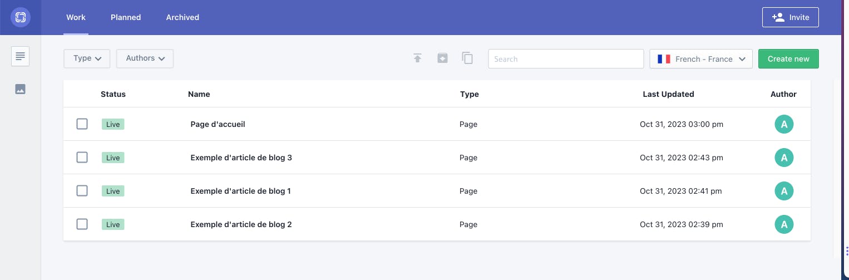Click the publish upload arrow icon

[x=417, y=58]
